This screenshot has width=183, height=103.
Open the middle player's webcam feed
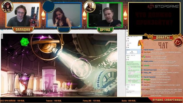point(64,15)
